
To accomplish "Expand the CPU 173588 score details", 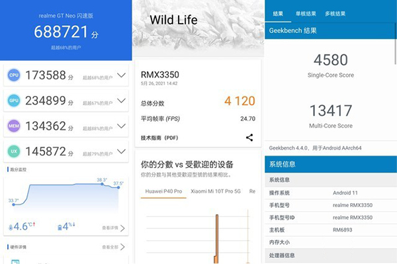I will pos(122,75).
